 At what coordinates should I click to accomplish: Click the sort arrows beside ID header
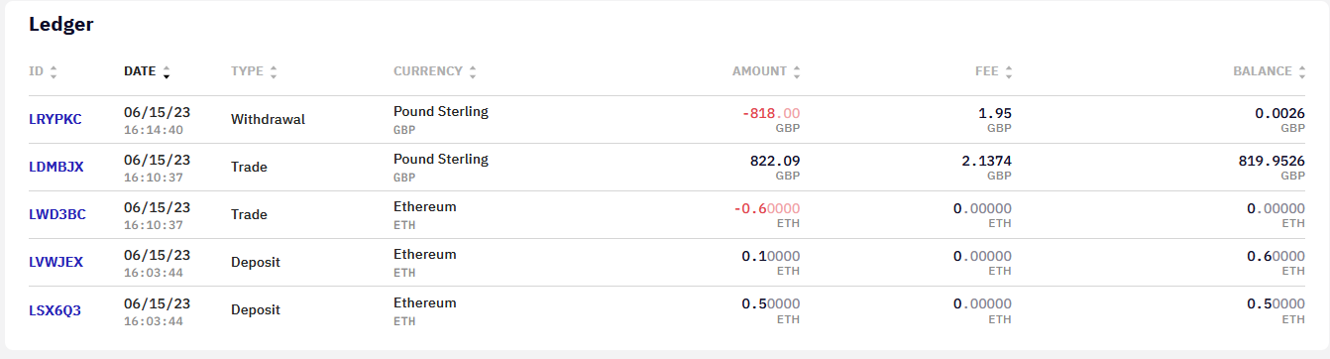pos(54,72)
